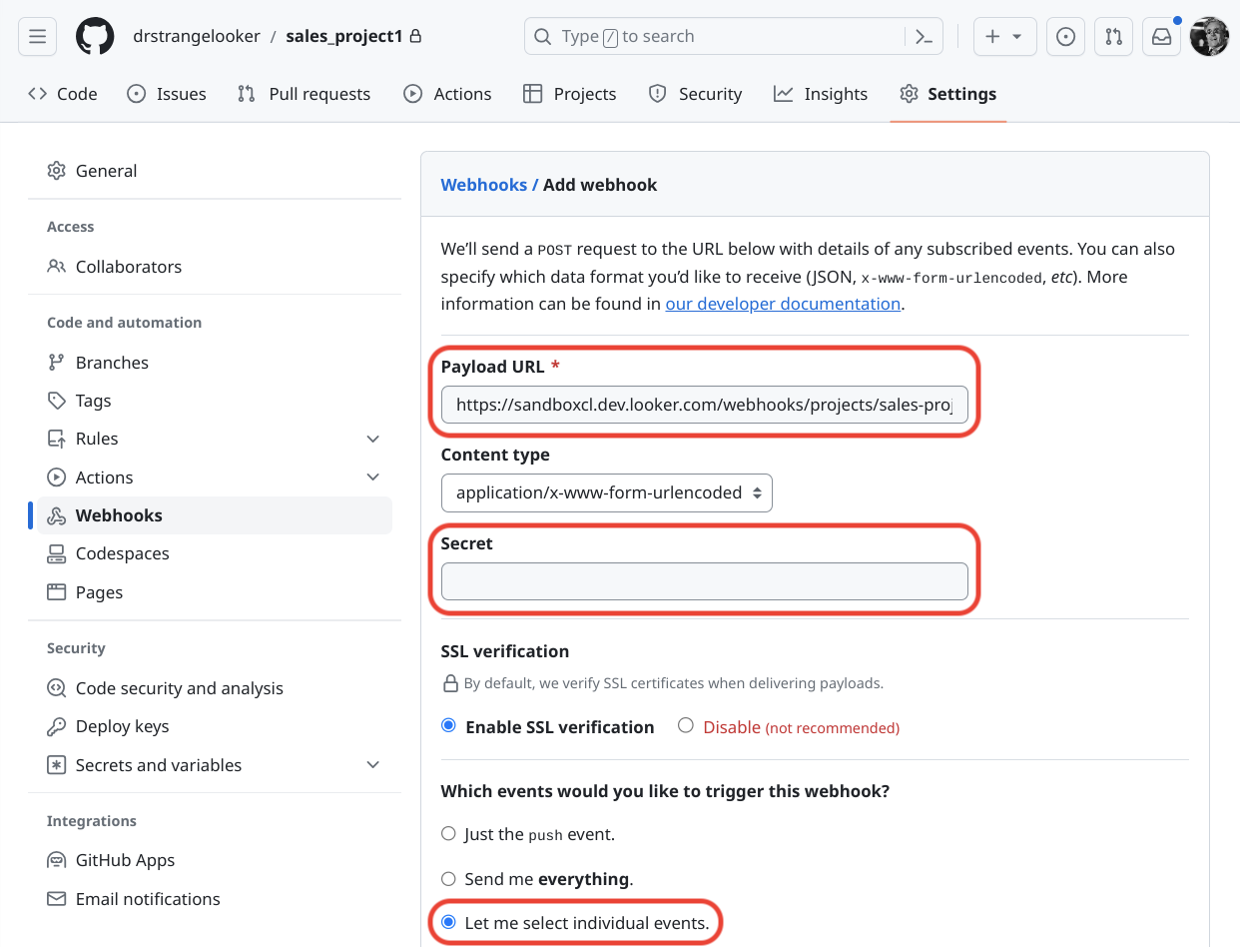This screenshot has height=947, width=1240.
Task: Open the issues dashboard clock icon
Action: click(1065, 35)
